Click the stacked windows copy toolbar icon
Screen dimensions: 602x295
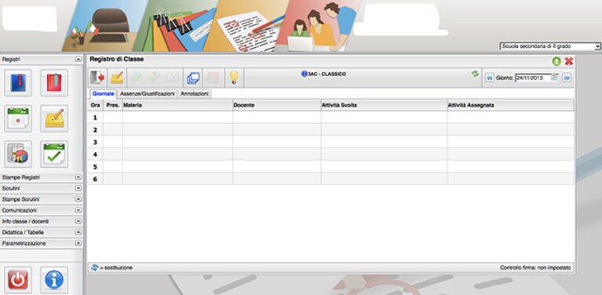pos(193,78)
